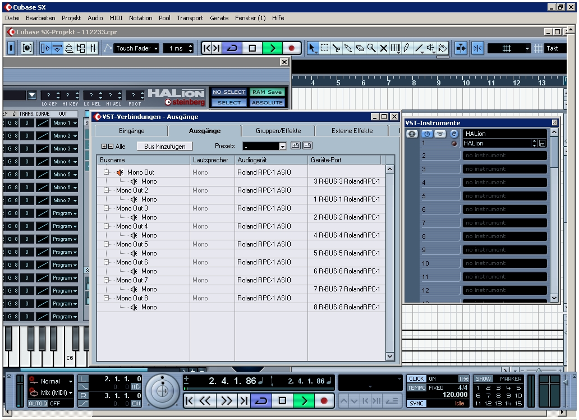
Task: Switch to the Eingänge tab
Action: click(131, 131)
